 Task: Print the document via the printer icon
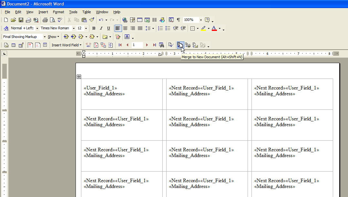[45, 20]
